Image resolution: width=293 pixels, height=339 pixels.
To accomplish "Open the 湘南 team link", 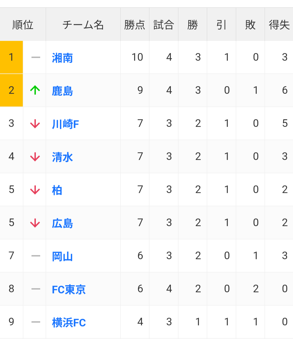I will point(62,58).
